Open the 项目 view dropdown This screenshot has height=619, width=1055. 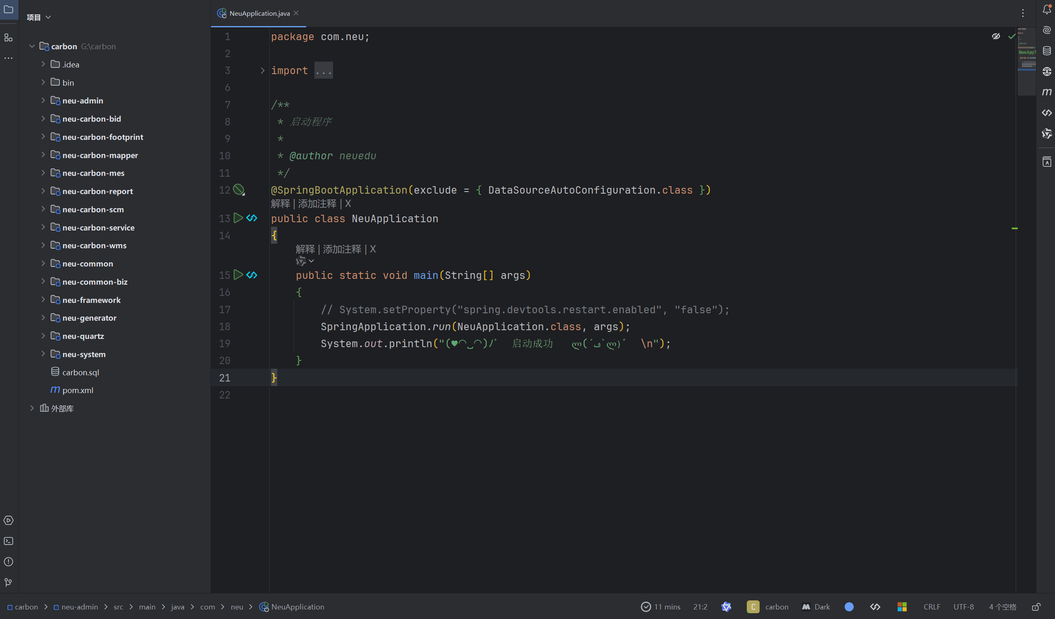pyautogui.click(x=38, y=17)
